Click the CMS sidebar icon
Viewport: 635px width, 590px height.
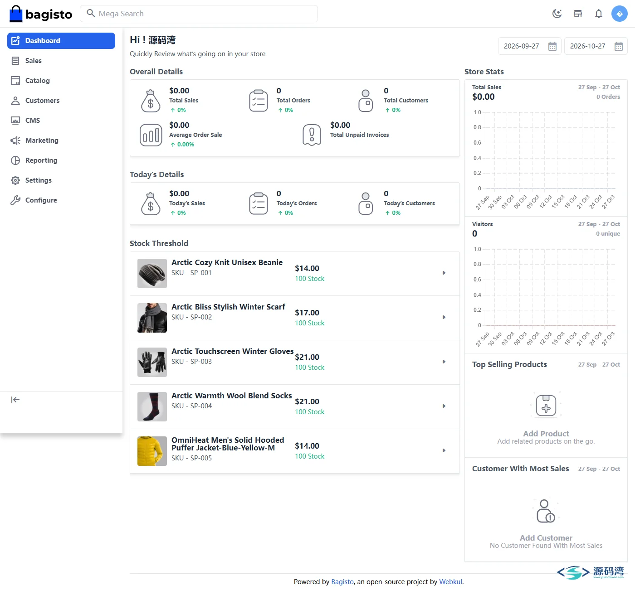pos(15,121)
